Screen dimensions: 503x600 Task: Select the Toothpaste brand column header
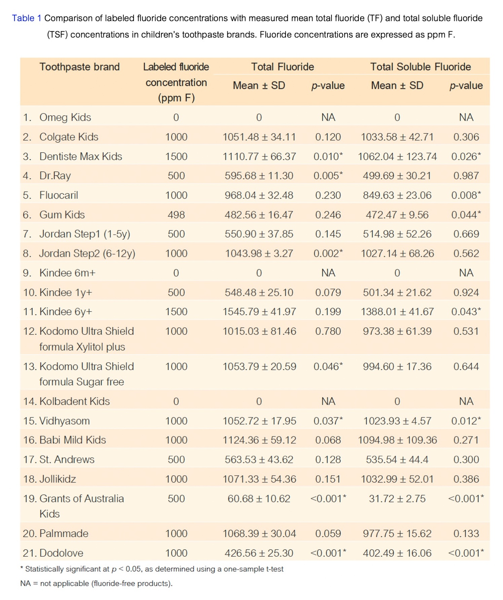[79, 67]
